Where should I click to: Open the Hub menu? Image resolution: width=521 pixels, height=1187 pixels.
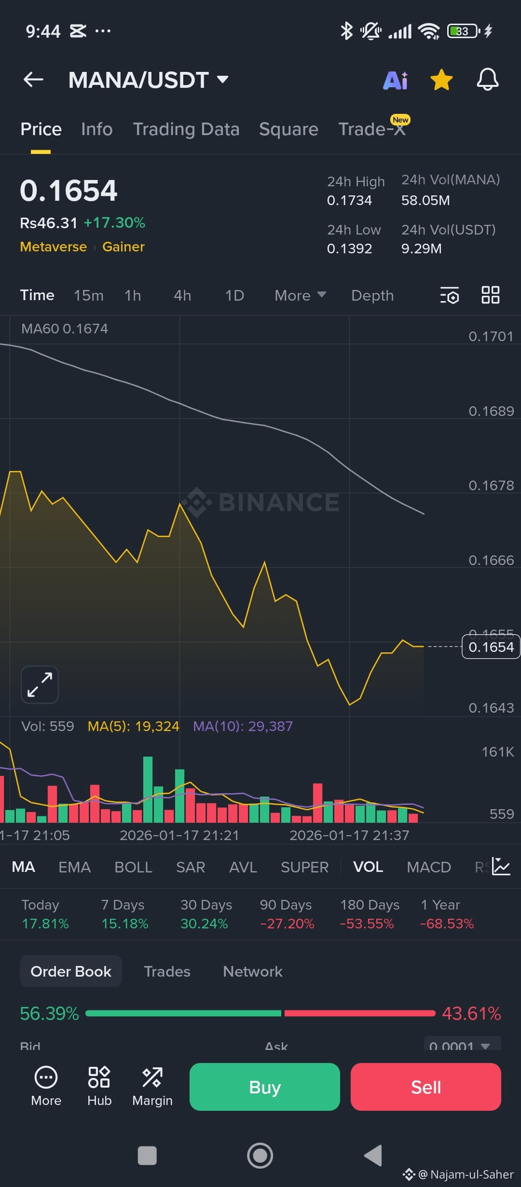(98, 1087)
